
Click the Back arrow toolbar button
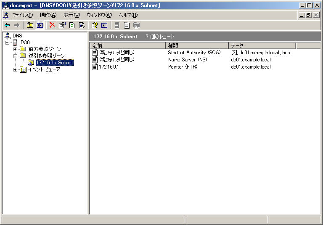pyautogui.click(x=7, y=25)
